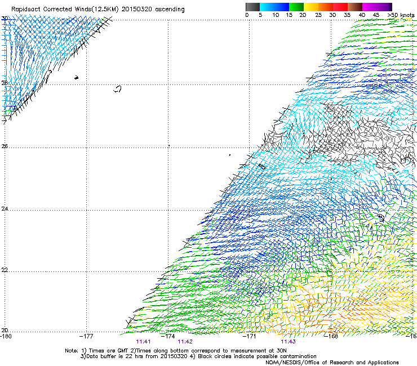Click the date text '20150320 ascending'

coord(153,10)
